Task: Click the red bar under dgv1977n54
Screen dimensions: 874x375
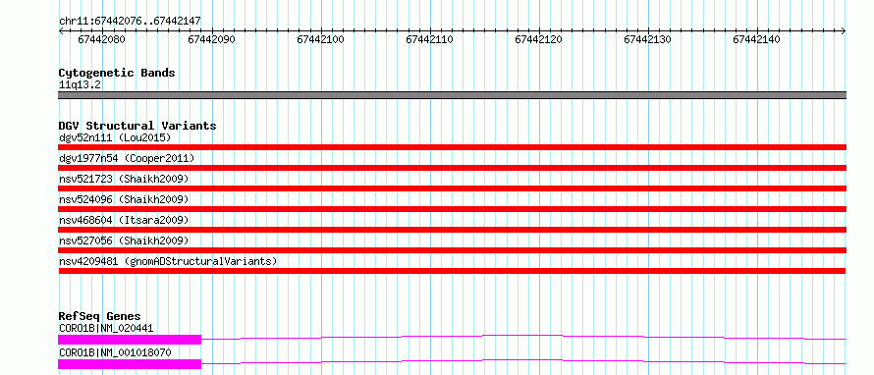Action: pyautogui.click(x=452, y=168)
